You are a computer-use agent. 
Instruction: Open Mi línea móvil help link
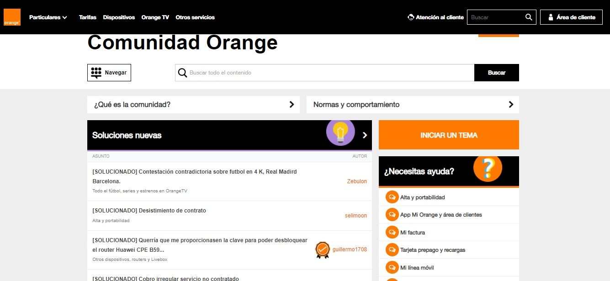pos(417,268)
